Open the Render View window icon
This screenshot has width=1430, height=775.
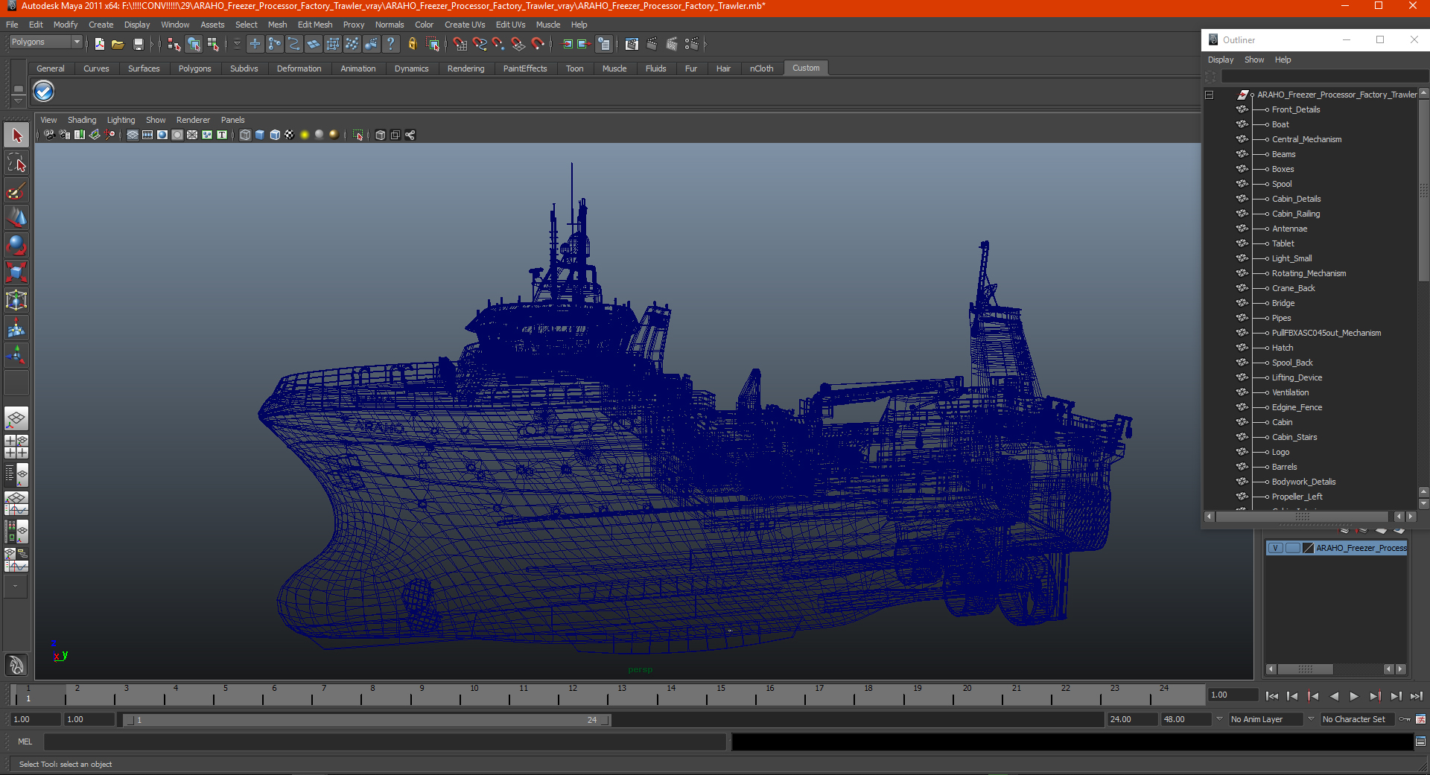tap(632, 44)
